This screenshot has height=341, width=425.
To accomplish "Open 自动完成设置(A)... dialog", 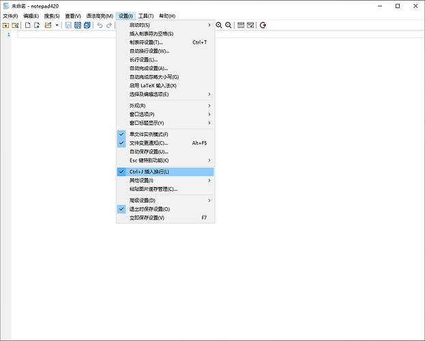I will pos(165,68).
